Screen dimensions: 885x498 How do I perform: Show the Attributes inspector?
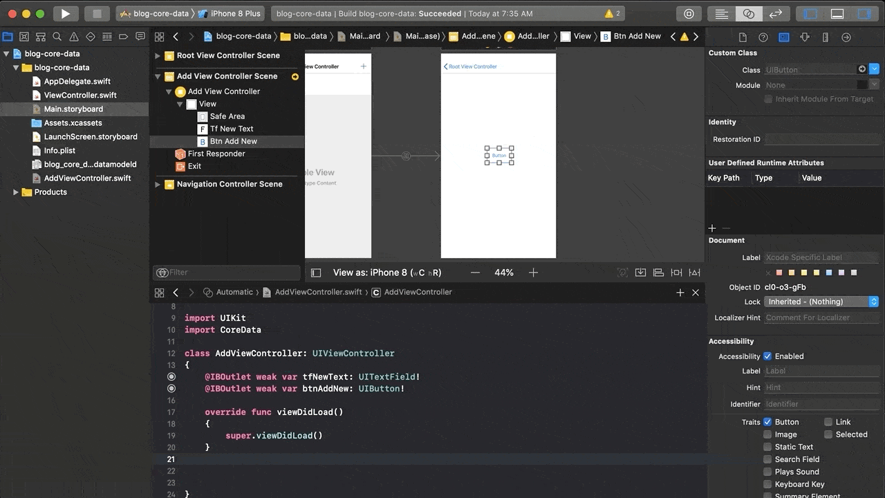(805, 37)
